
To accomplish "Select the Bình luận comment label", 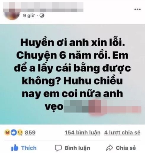I will [x=77, y=148].
